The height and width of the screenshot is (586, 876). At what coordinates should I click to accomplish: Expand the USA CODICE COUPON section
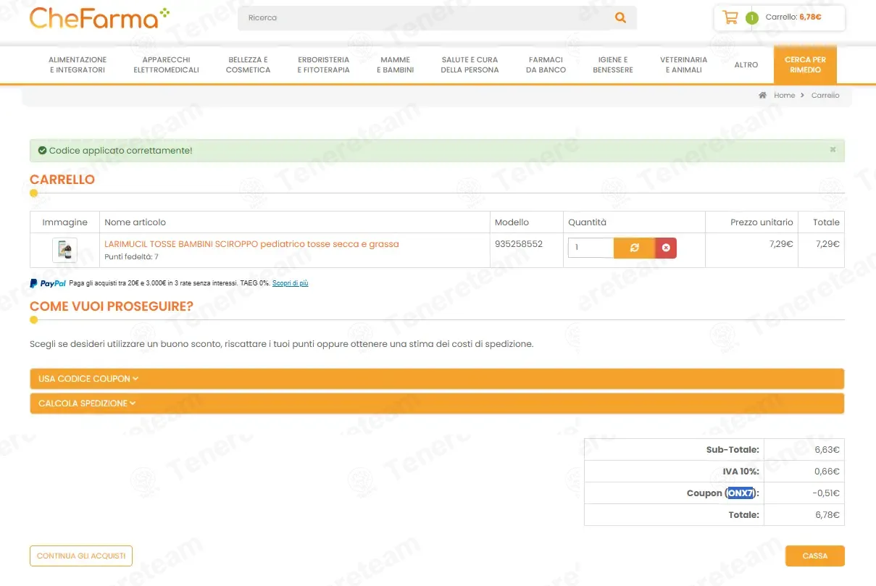pyautogui.click(x=437, y=379)
